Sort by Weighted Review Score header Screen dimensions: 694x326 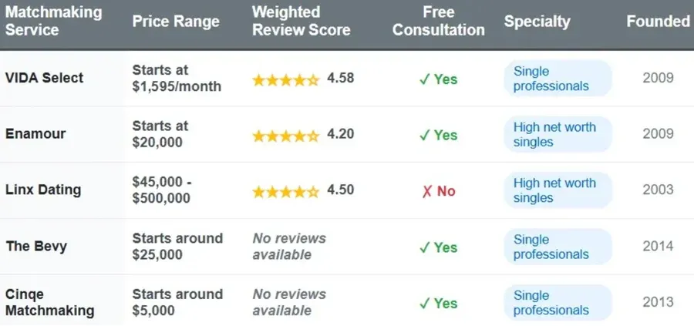[301, 22]
